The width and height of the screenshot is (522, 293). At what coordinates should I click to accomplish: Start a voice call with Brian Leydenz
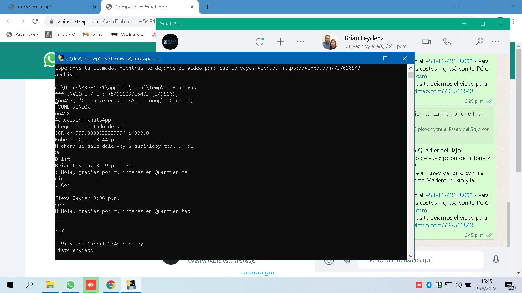pyautogui.click(x=447, y=42)
